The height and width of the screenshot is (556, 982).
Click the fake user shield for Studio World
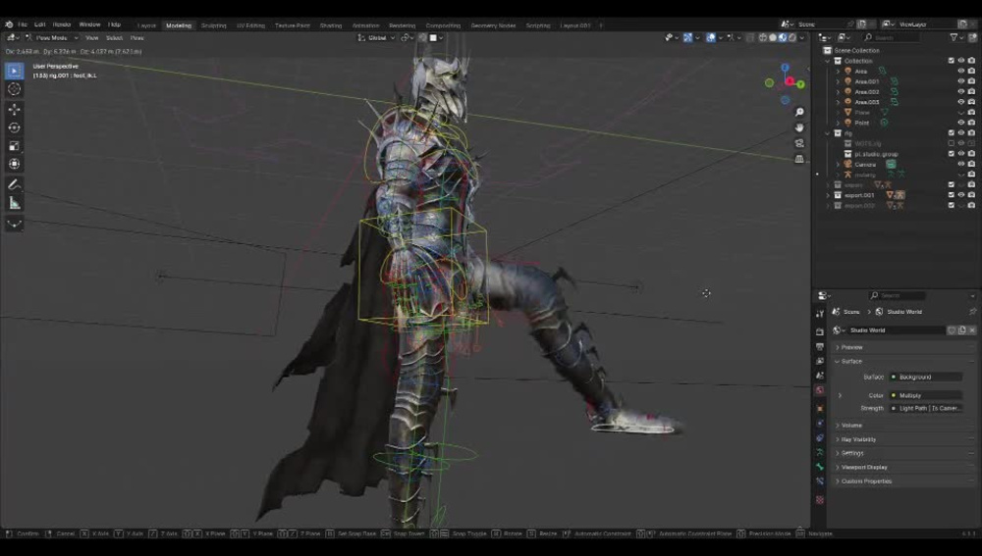click(x=952, y=330)
